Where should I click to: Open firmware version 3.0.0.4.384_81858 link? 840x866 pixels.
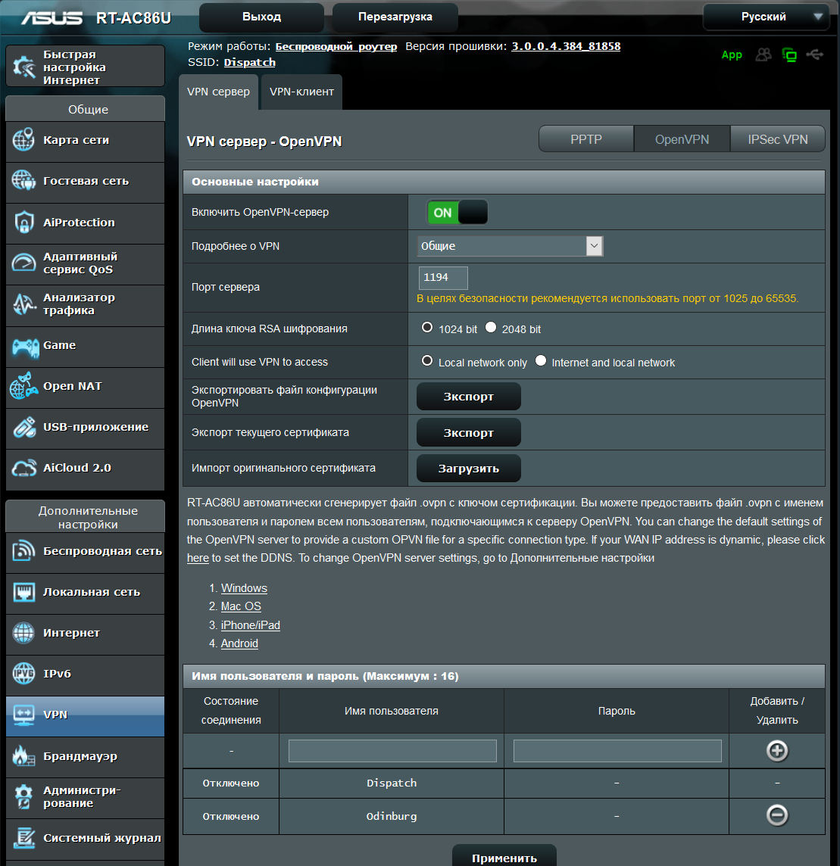pyautogui.click(x=566, y=46)
